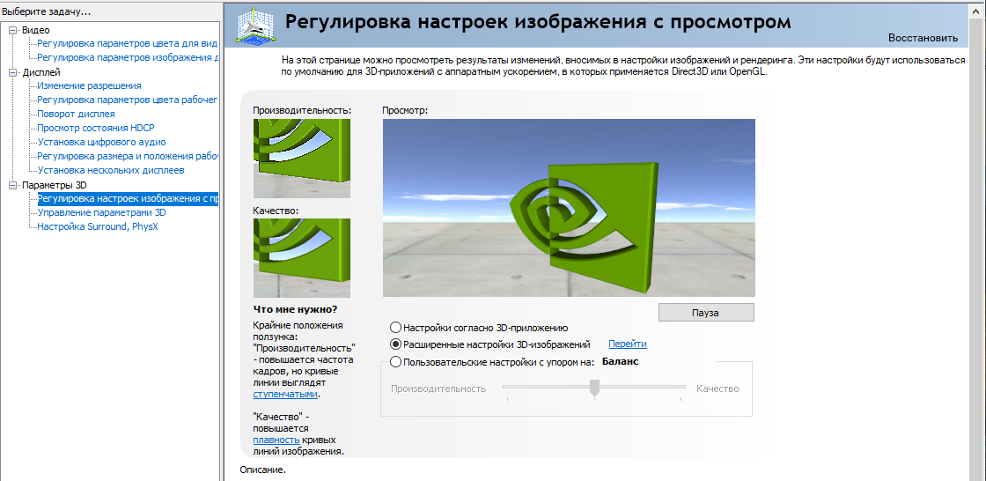Screen dimensions: 986x481
Task: Click the Описание label
Action: click(x=263, y=470)
